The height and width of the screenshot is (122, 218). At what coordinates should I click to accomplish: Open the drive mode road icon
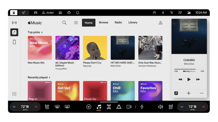[119, 107]
